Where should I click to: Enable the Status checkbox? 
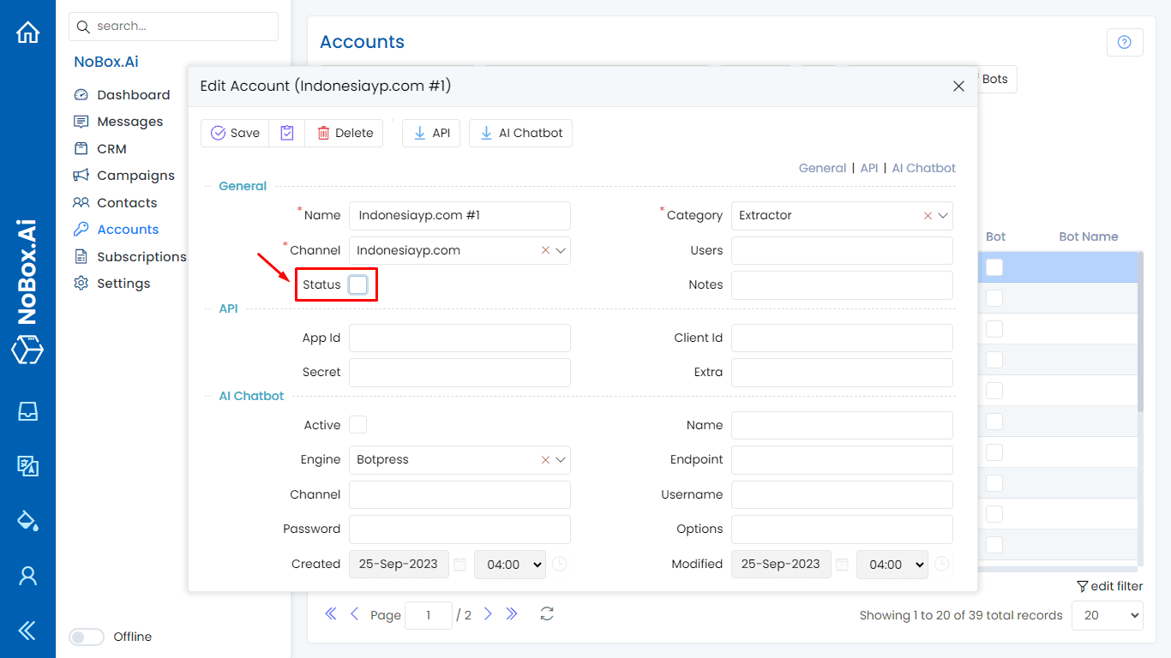358,284
